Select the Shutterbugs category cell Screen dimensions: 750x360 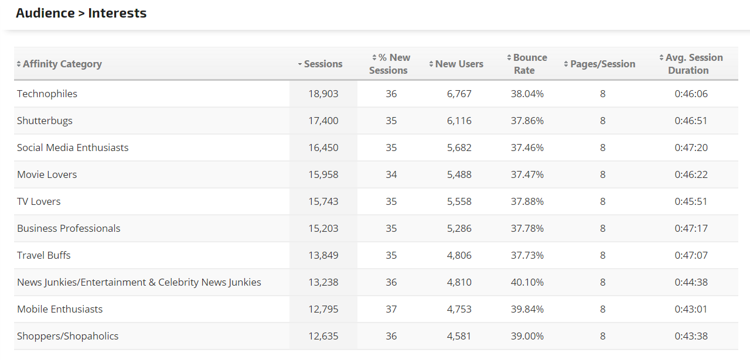click(45, 121)
